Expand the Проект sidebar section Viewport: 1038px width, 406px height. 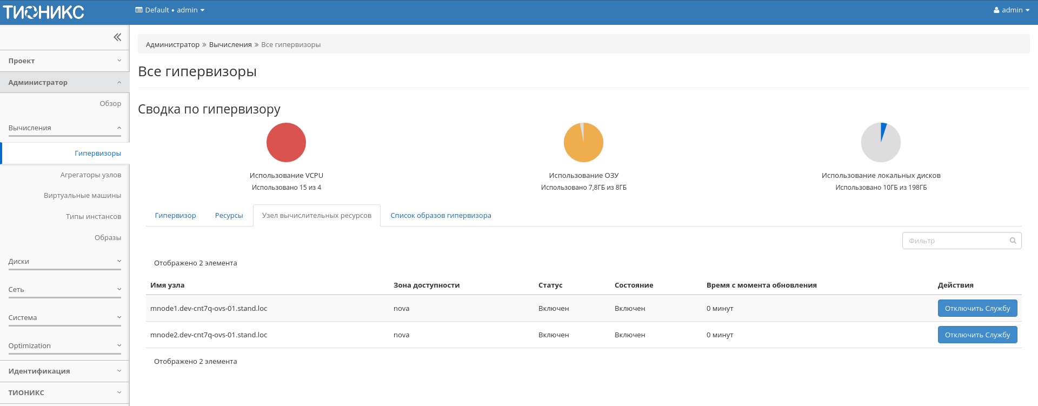pyautogui.click(x=64, y=61)
